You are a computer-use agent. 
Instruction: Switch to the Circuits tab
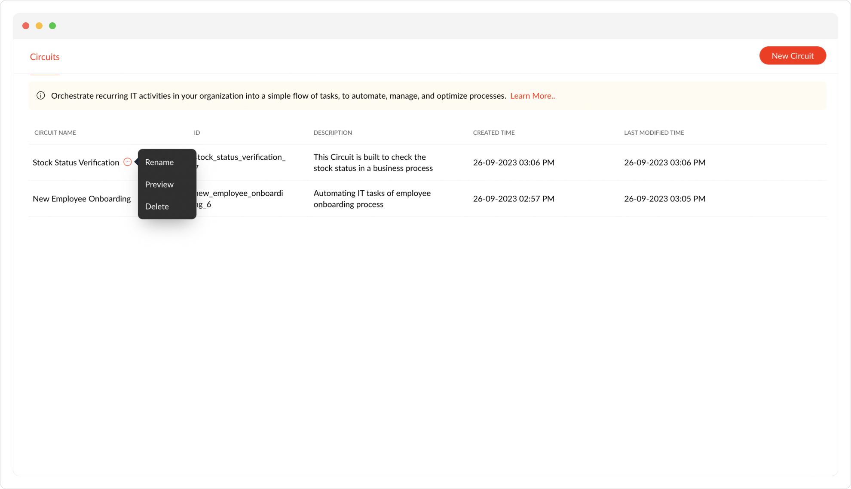45,57
